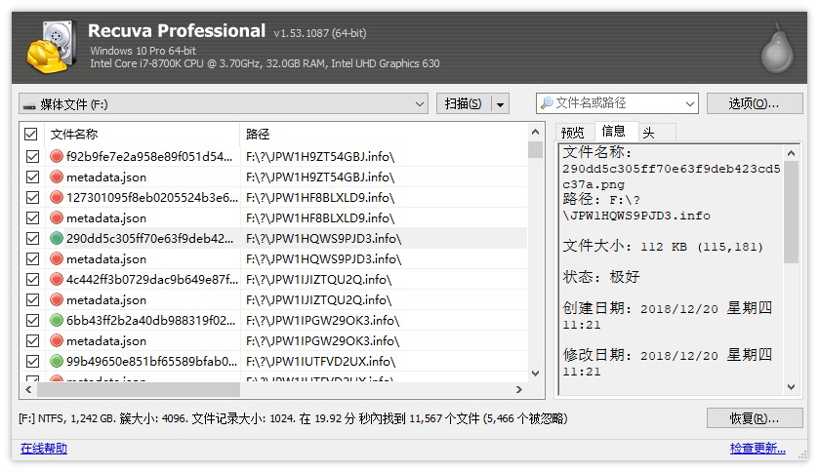Click the Recuva hard-hat drive logo
Image resolution: width=819 pixels, height=472 pixels.
point(52,47)
